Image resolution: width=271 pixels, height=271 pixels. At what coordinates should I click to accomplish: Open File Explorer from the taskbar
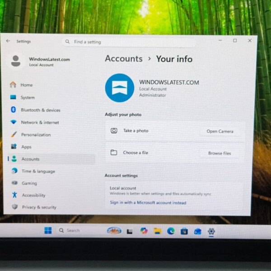pyautogui.click(x=158, y=231)
